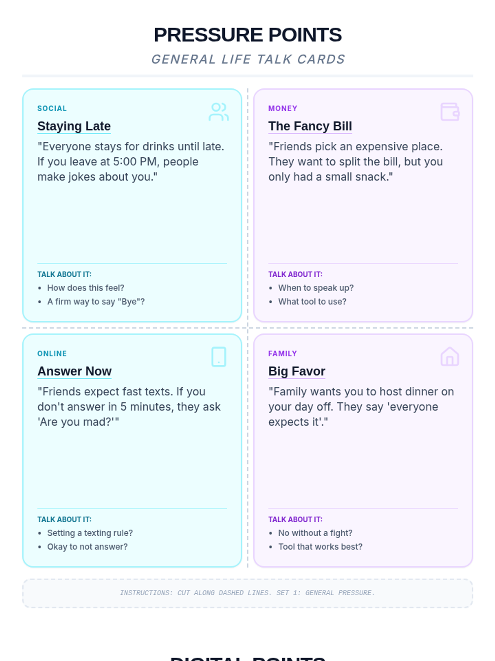The image size is (495, 661).
Task: Click the General Life Talk Cards subtitle
Action: pyautogui.click(x=248, y=59)
